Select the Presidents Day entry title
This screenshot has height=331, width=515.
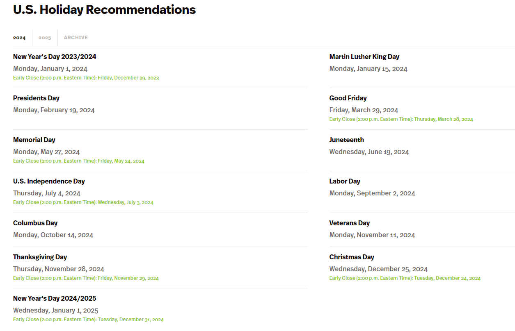(x=36, y=98)
